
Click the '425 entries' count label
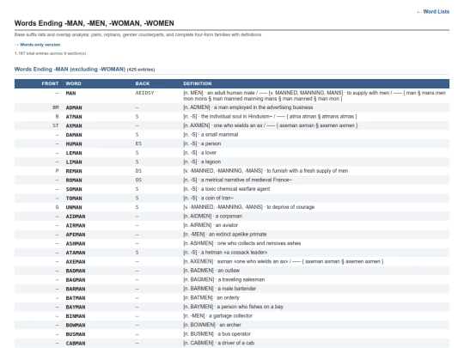[x=141, y=70]
